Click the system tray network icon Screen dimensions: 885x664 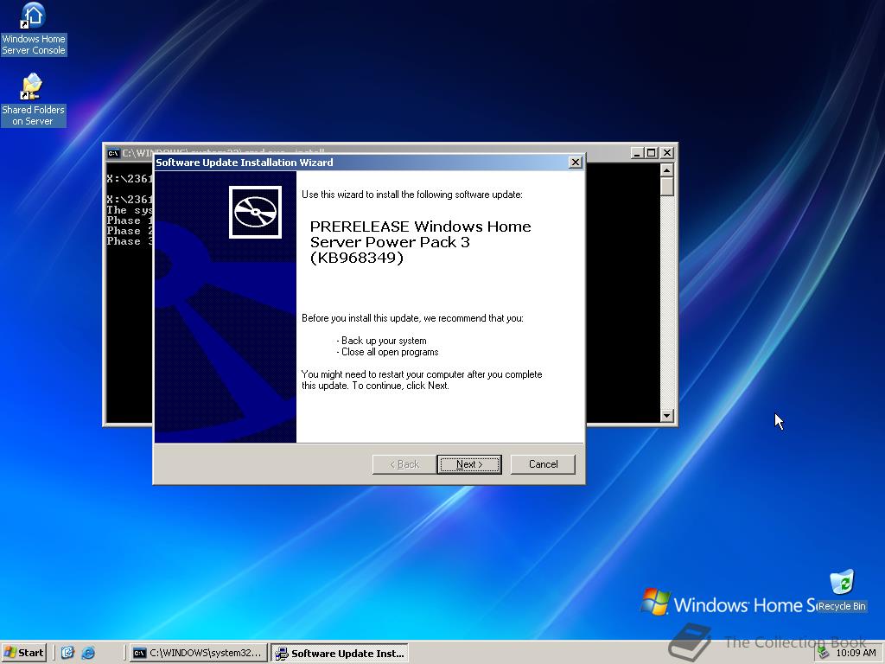(824, 653)
